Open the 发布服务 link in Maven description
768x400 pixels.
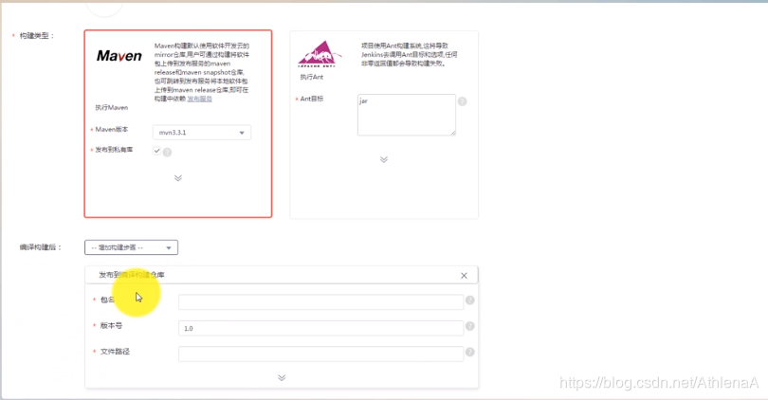point(199,99)
